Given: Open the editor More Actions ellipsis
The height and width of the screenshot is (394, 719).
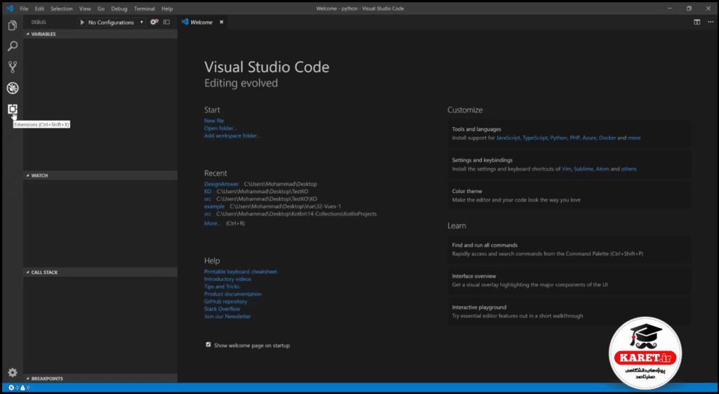Looking at the screenshot, I should (711, 22).
